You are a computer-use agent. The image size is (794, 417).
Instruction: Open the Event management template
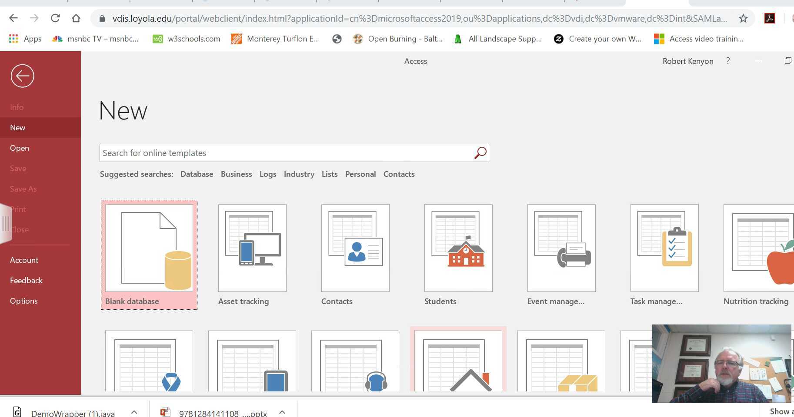561,248
